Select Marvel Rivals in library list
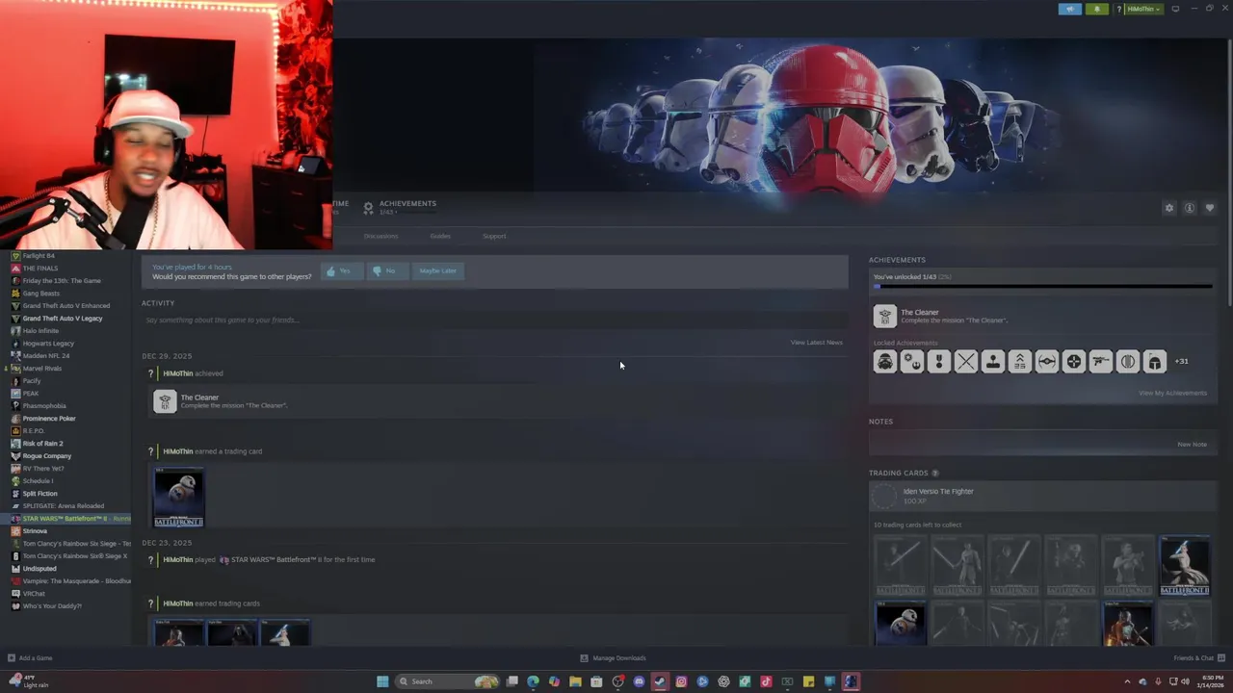Screen dimensions: 1233x693 [x=41, y=369]
